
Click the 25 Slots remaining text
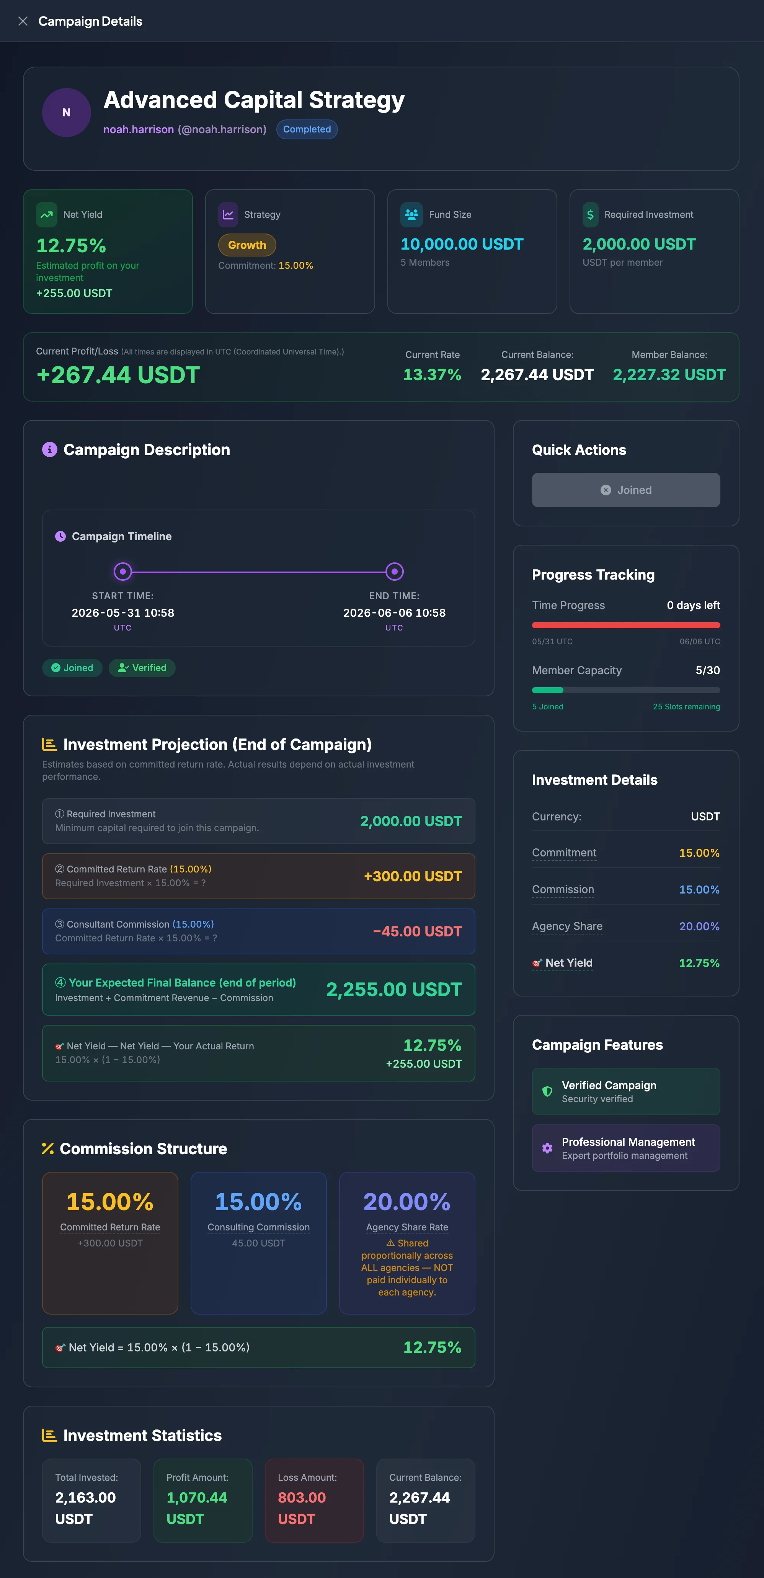click(x=686, y=706)
